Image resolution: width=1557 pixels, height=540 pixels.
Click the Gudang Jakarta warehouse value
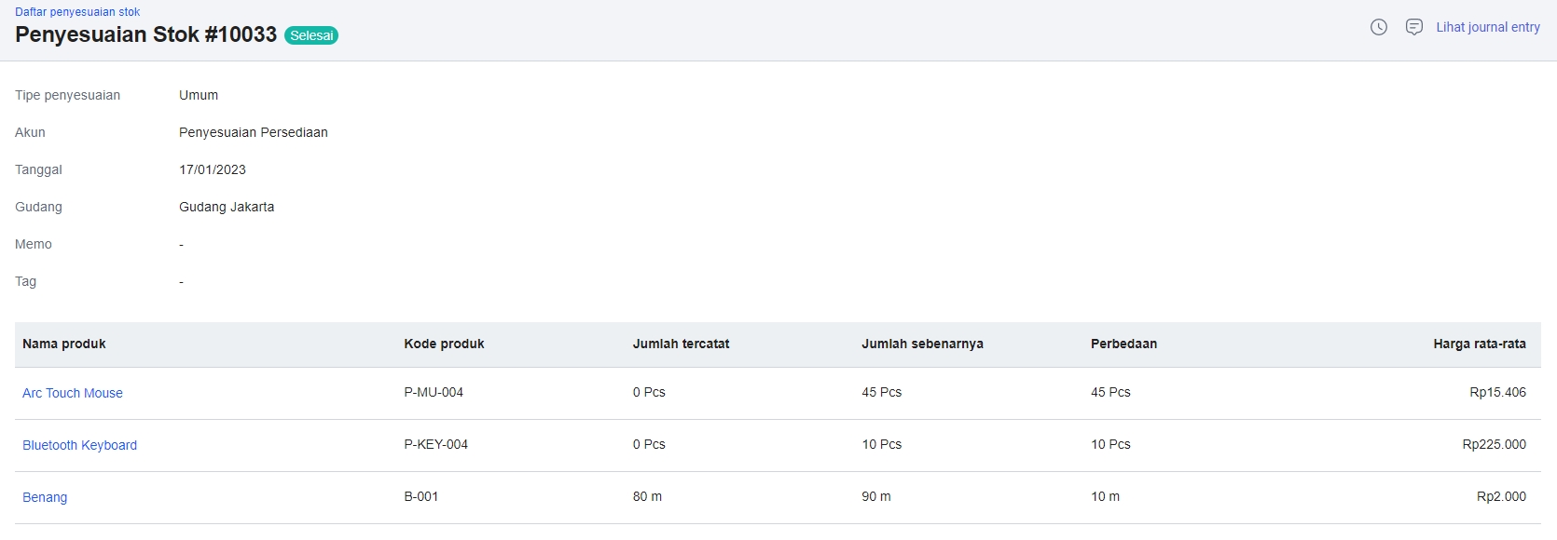pyautogui.click(x=227, y=207)
